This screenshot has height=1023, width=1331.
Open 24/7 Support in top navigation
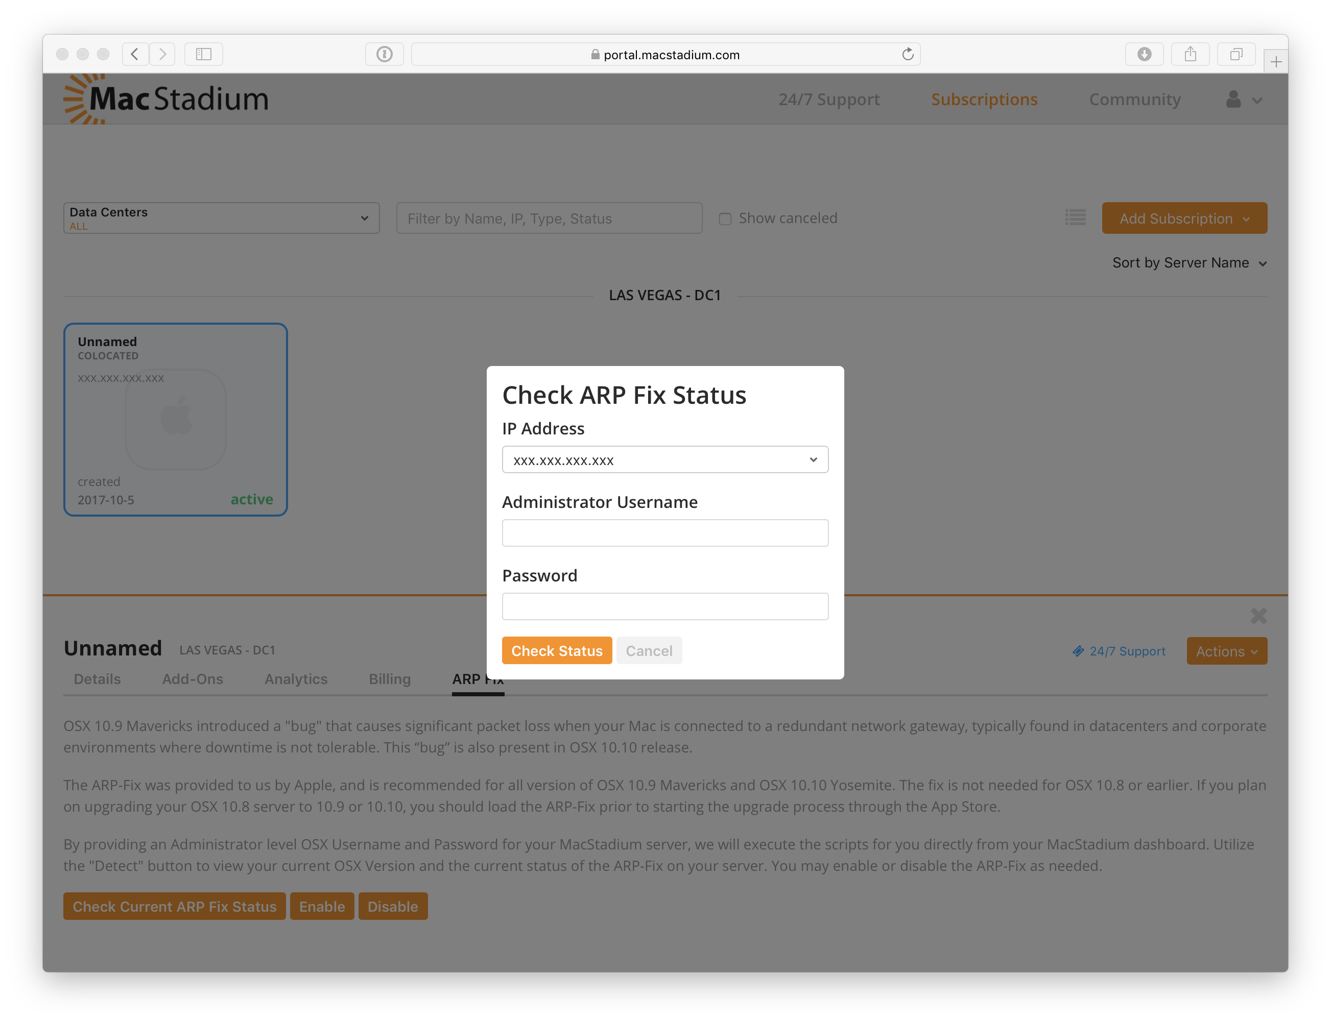coord(828,99)
